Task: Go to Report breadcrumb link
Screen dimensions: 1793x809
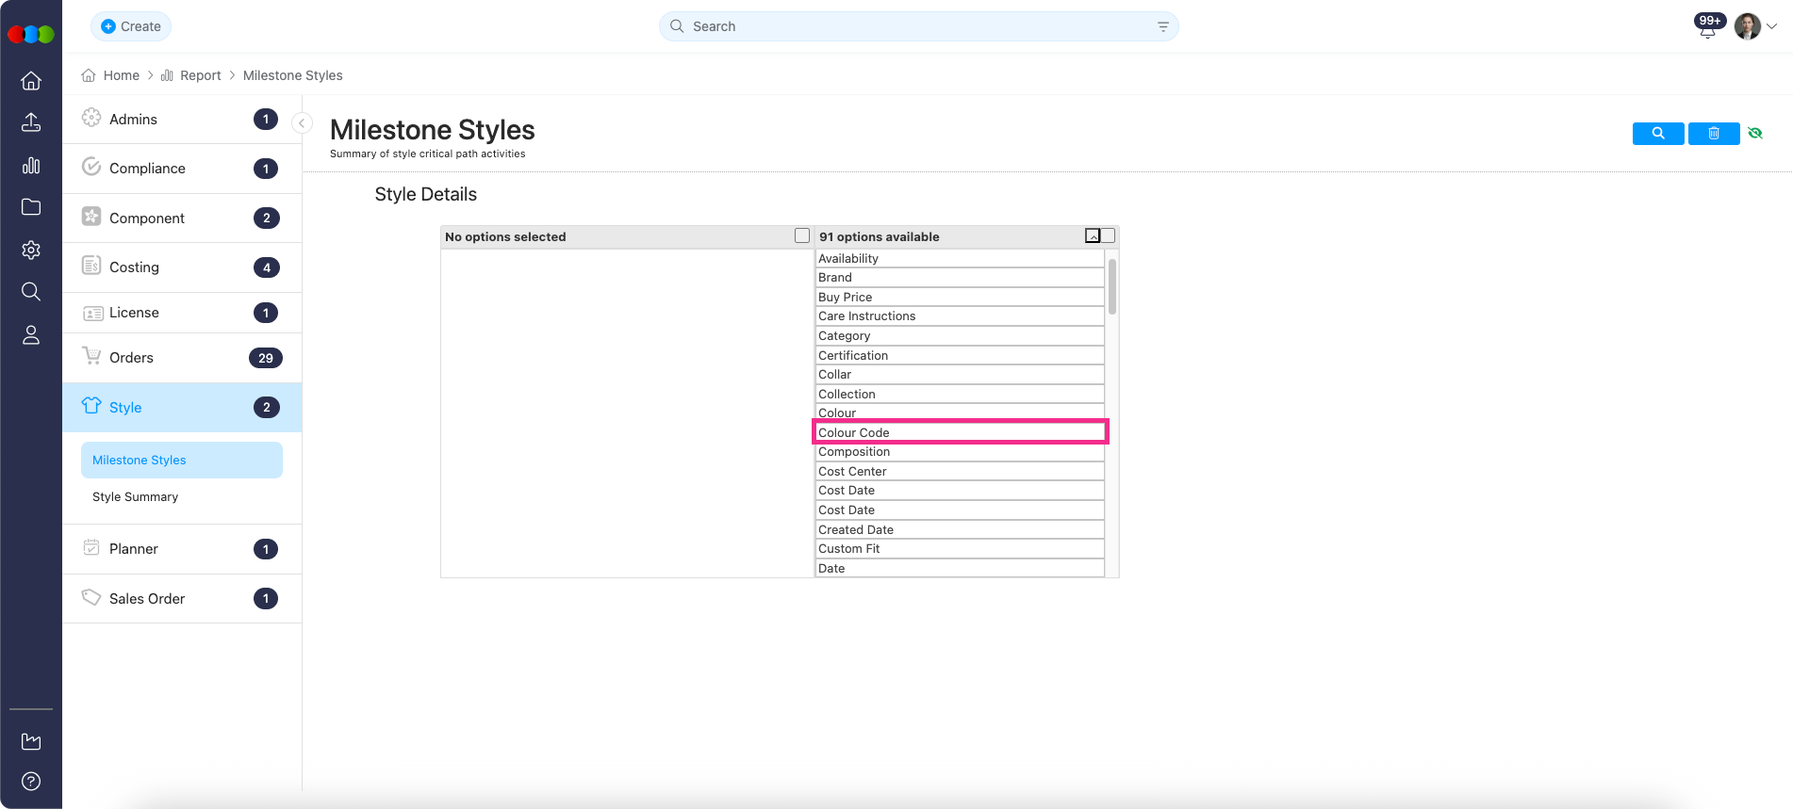Action: pyautogui.click(x=200, y=75)
